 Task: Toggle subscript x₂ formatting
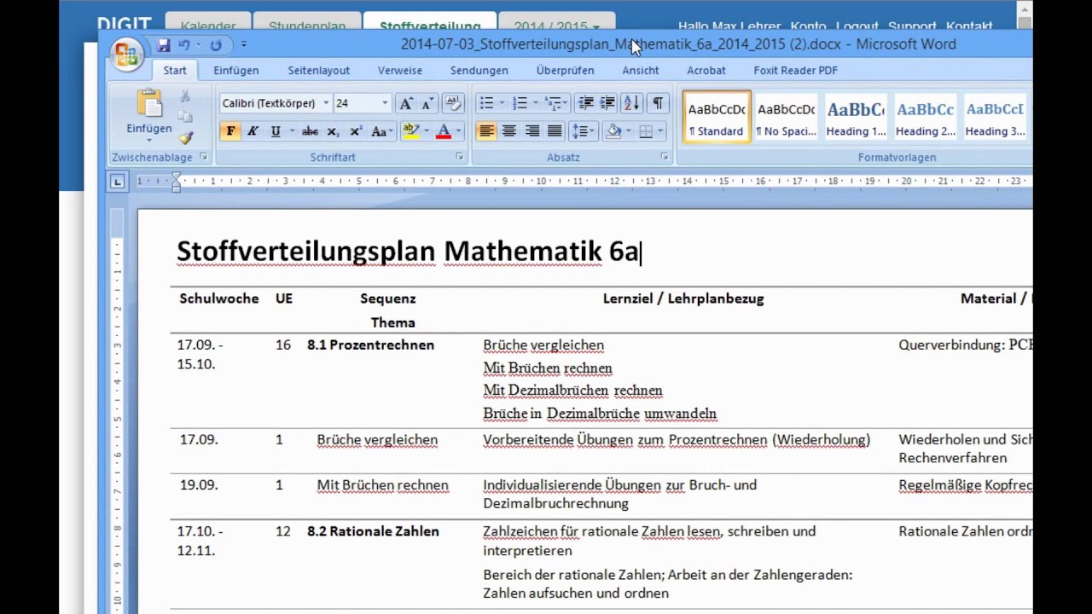pyautogui.click(x=334, y=131)
